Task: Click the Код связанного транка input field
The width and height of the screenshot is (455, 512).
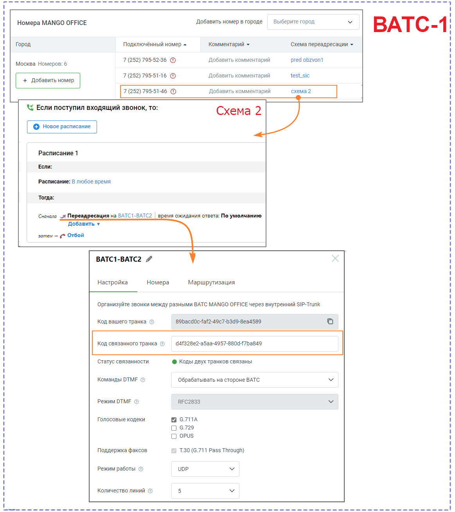Action: [255, 344]
